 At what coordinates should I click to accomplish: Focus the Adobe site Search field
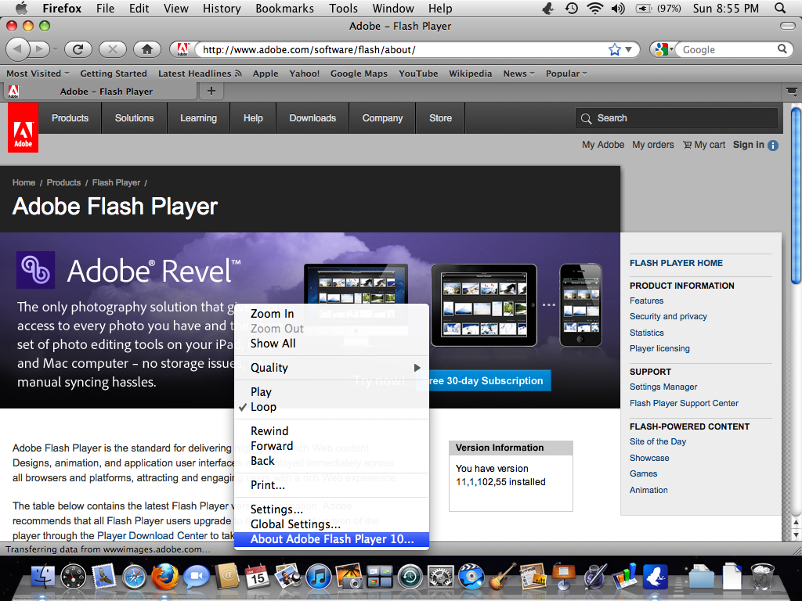[x=676, y=118]
